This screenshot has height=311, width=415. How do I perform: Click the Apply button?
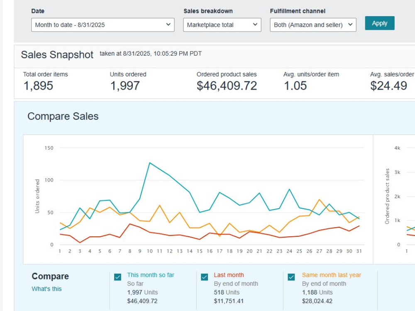pos(380,23)
